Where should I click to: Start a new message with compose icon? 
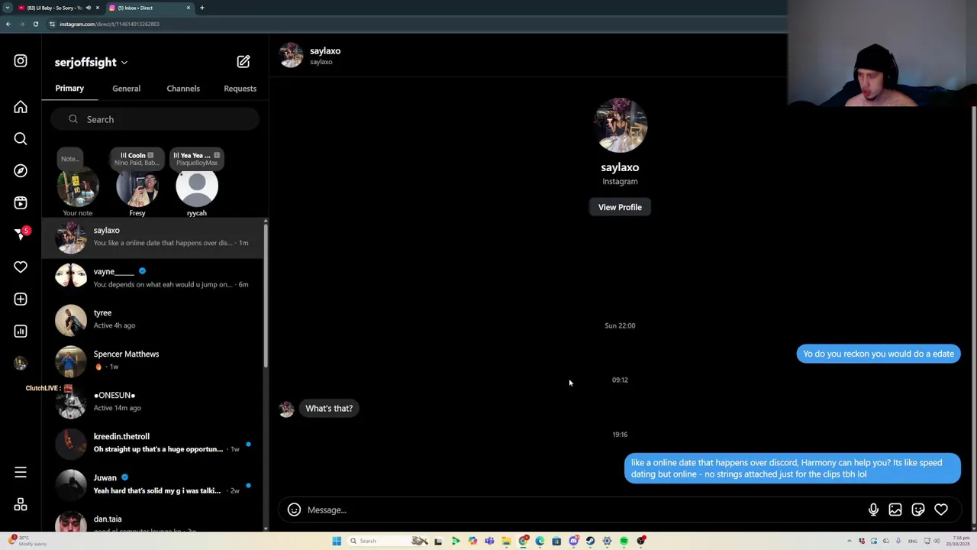243,62
